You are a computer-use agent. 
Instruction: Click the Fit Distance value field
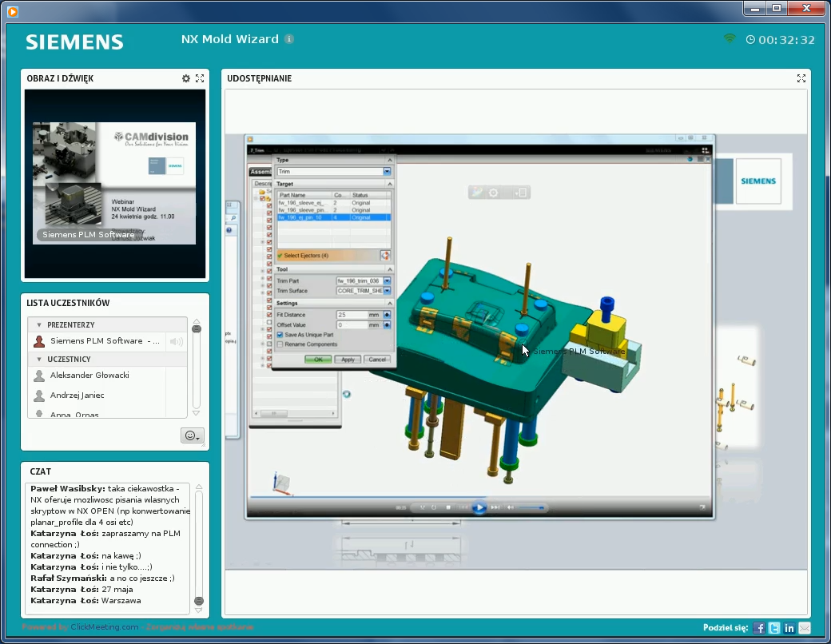[352, 315]
